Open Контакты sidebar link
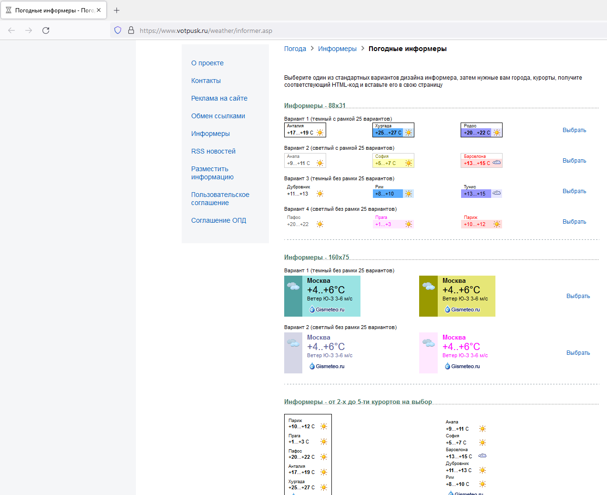This screenshot has width=607, height=495. click(206, 81)
